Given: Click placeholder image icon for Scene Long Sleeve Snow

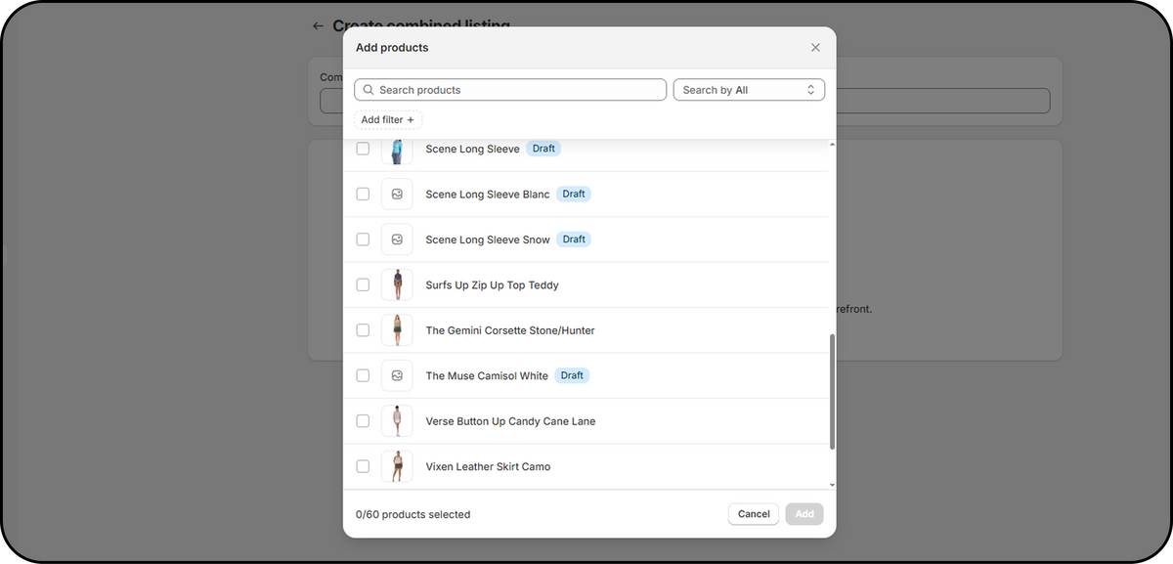Looking at the screenshot, I should tap(397, 239).
